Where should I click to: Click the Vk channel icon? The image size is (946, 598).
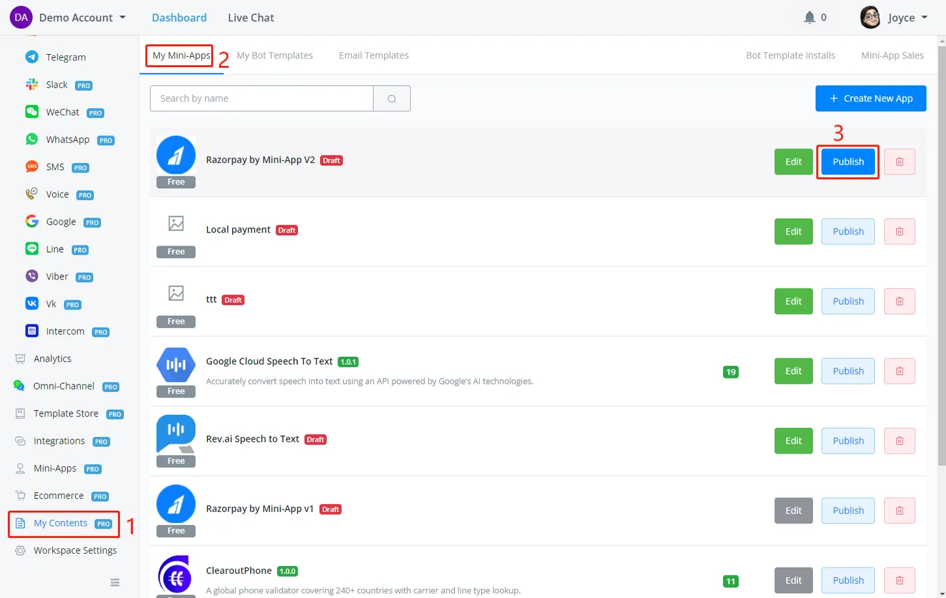tap(32, 303)
